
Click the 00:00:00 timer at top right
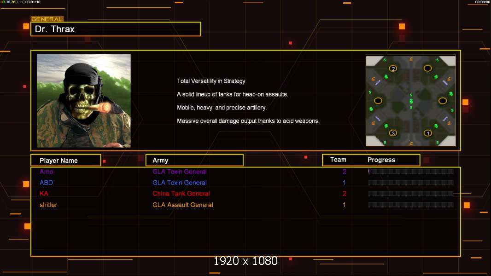pos(482,2)
